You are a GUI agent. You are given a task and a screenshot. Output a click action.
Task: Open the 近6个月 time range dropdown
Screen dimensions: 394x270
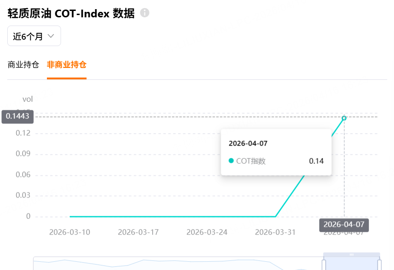(34, 36)
